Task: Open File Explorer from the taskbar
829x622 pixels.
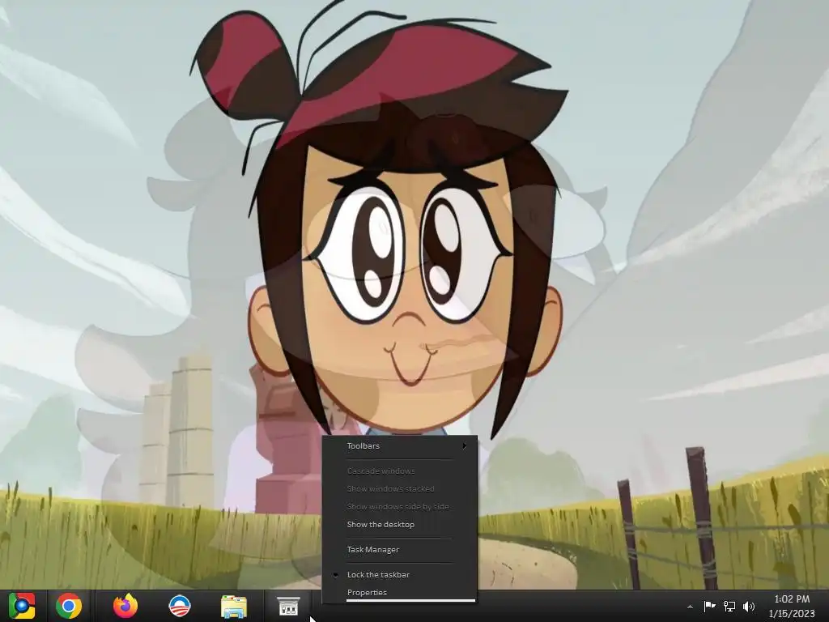Action: 234,607
